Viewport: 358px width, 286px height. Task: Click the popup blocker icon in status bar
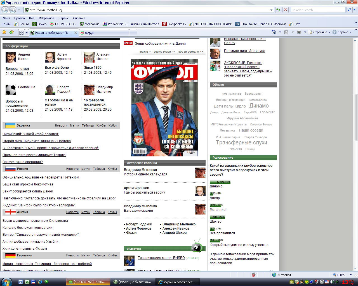click(254, 275)
